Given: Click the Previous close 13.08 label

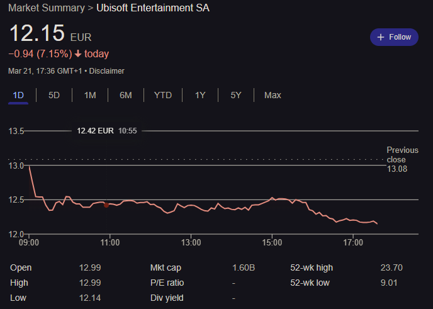Looking at the screenshot, I should pos(402,160).
